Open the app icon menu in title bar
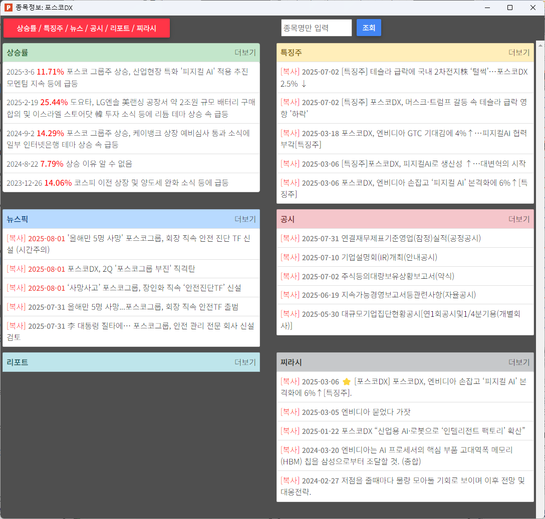Screen dimensions: 545x519 (x=9, y=8)
